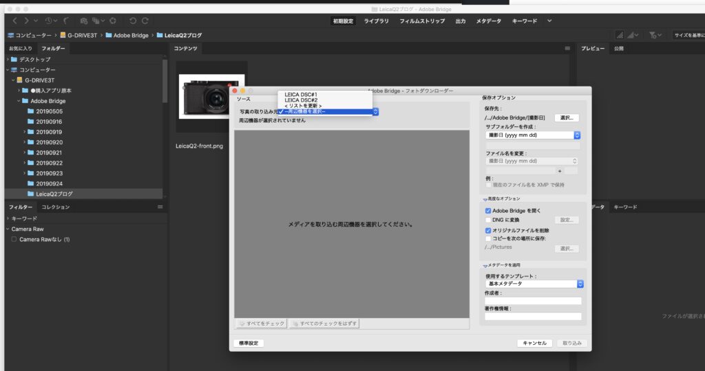Open the コレクション panel tab
The width and height of the screenshot is (705, 371).
[x=56, y=207]
